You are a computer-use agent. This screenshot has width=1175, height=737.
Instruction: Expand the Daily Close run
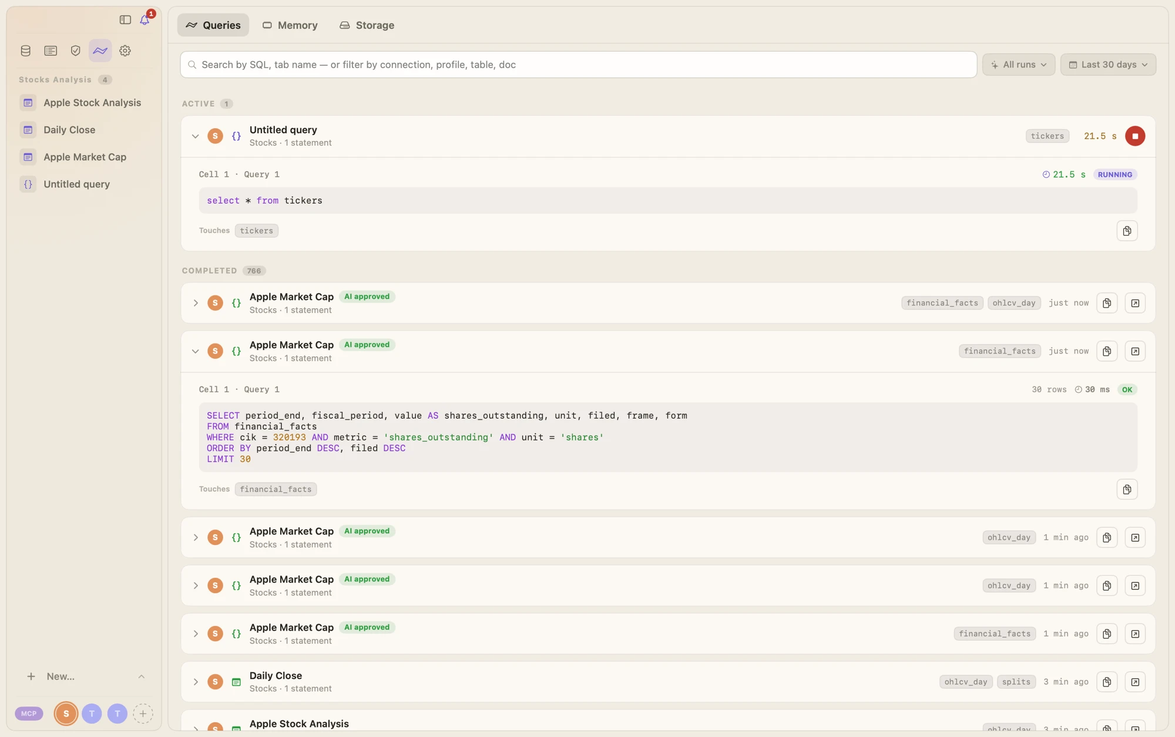[196, 682]
